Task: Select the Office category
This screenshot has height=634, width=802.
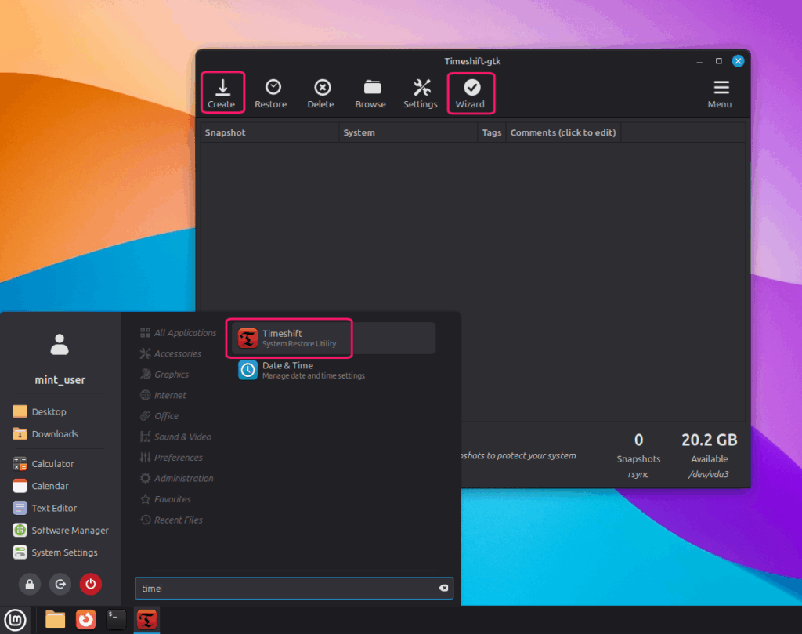Action: coord(160,416)
